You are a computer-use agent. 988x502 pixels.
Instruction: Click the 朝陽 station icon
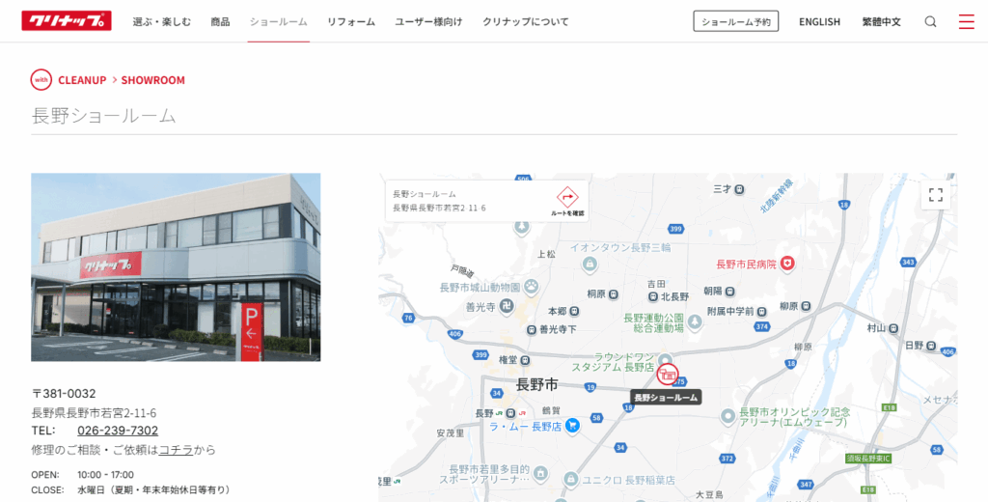(x=729, y=292)
